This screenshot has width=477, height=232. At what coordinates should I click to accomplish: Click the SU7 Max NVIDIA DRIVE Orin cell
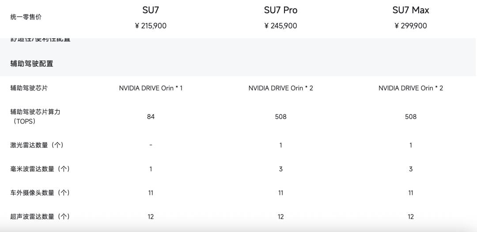pyautogui.click(x=410, y=88)
